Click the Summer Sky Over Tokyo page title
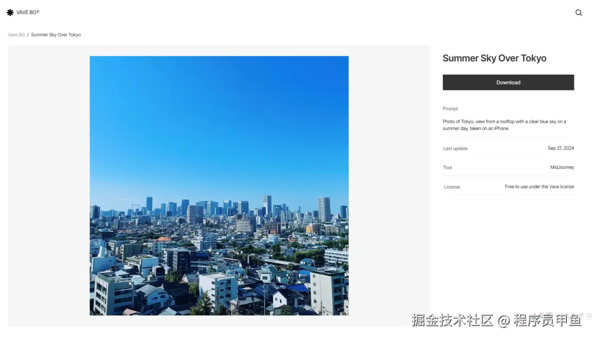 tap(494, 58)
